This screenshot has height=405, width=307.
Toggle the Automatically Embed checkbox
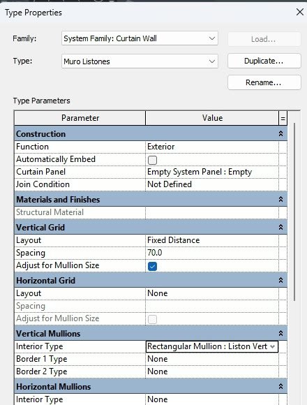(152, 160)
